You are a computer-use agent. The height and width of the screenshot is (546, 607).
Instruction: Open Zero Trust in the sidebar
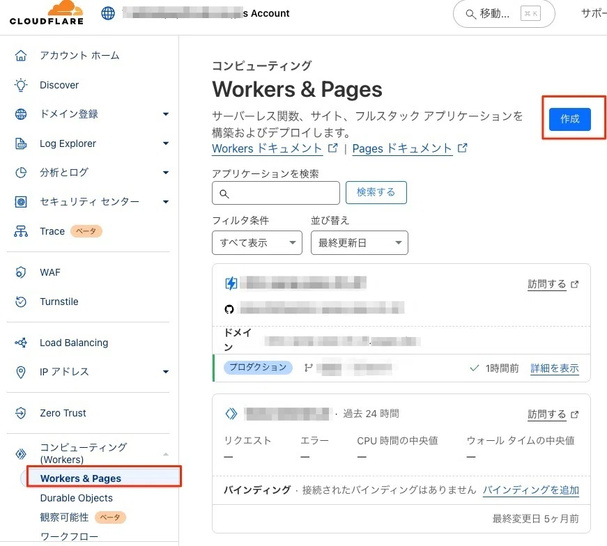click(63, 413)
